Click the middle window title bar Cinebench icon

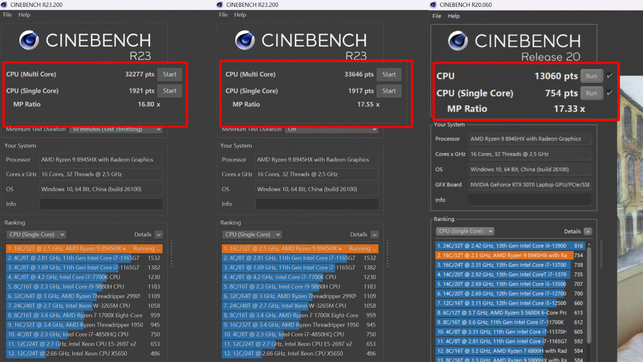point(219,5)
